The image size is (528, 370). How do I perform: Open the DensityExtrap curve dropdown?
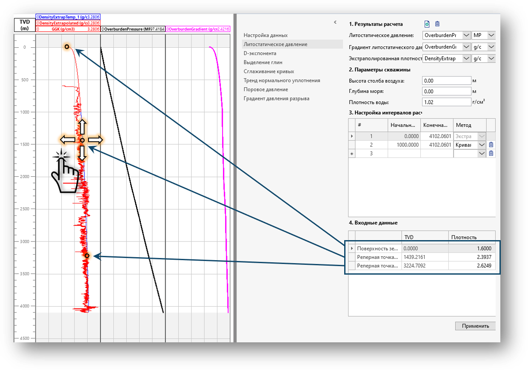tap(466, 58)
